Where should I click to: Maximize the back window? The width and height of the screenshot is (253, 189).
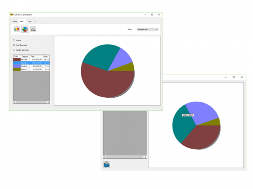[x=234, y=77]
